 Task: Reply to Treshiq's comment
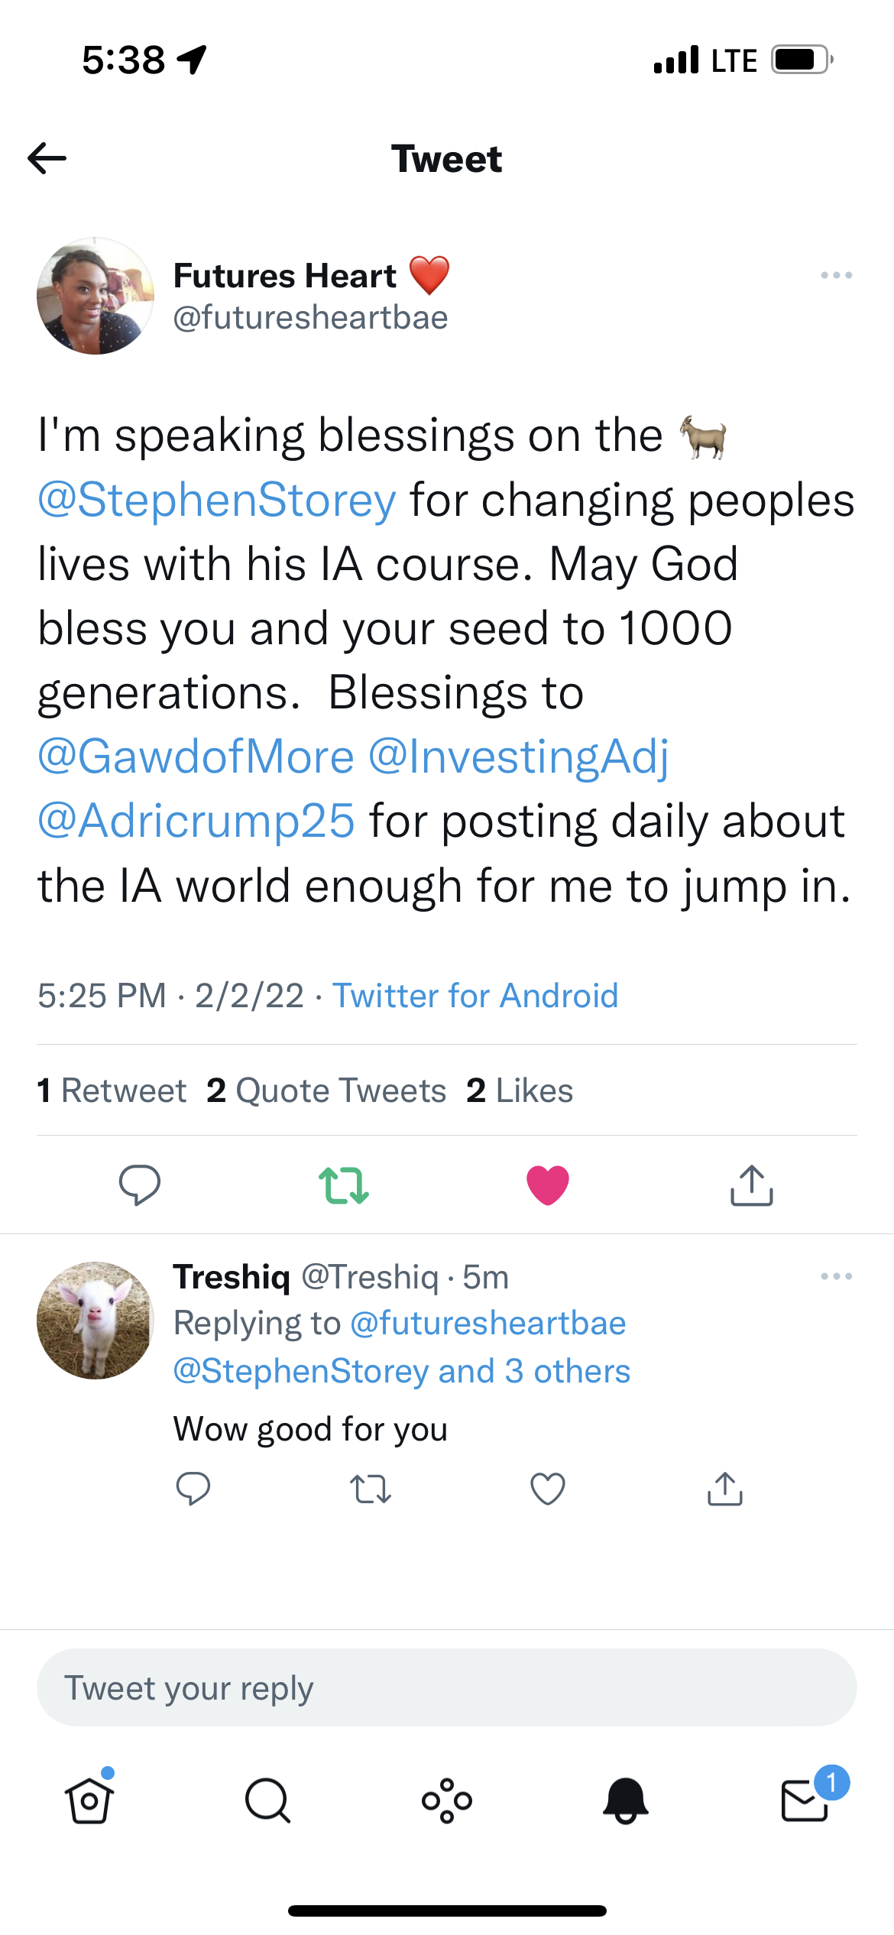point(193,1489)
